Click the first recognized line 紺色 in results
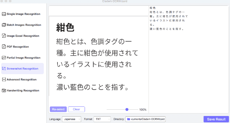 point(153,8)
